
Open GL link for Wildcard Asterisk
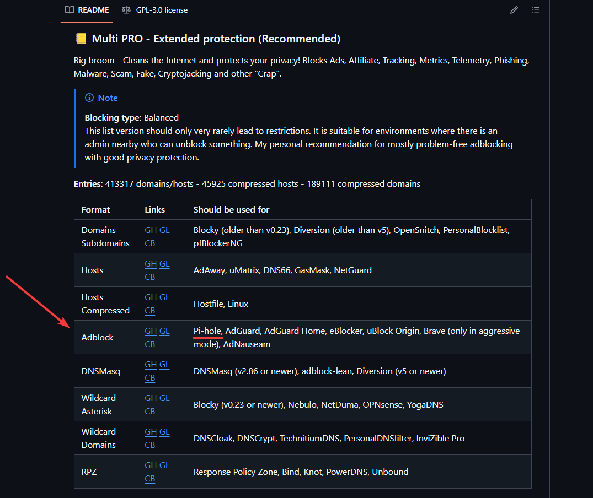(x=164, y=398)
